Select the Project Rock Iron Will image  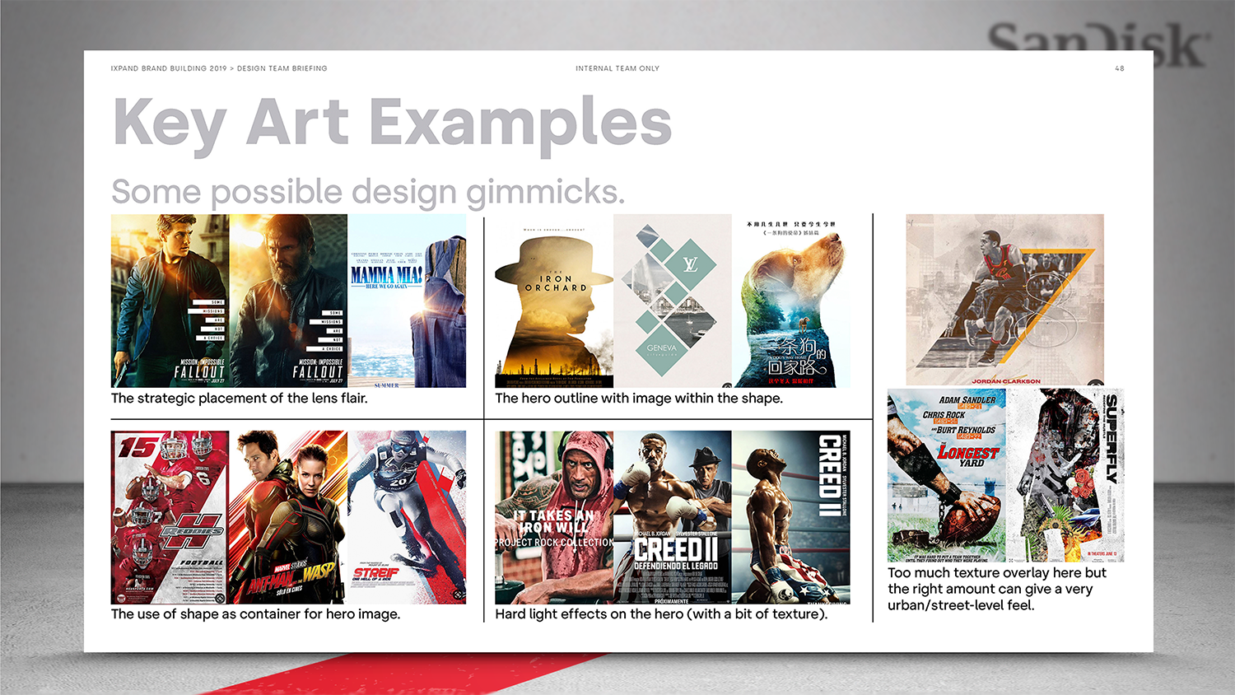(554, 517)
